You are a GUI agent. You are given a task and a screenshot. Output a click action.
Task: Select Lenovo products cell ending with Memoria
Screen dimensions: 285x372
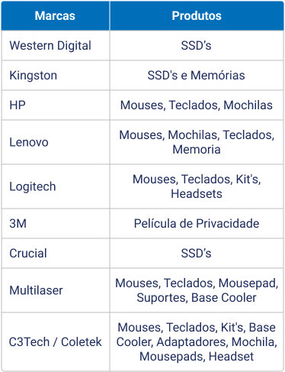[197, 142]
